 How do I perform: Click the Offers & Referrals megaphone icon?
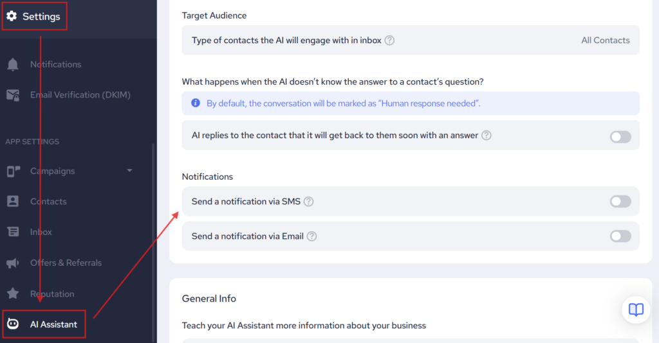point(12,263)
